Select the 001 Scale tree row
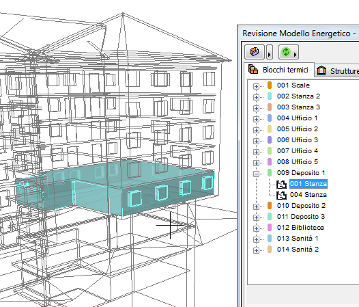The width and height of the screenshot is (359, 307). 293,85
